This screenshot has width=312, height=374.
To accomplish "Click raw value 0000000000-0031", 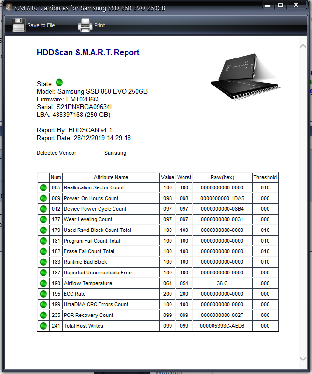I will pyautogui.click(x=222, y=219).
